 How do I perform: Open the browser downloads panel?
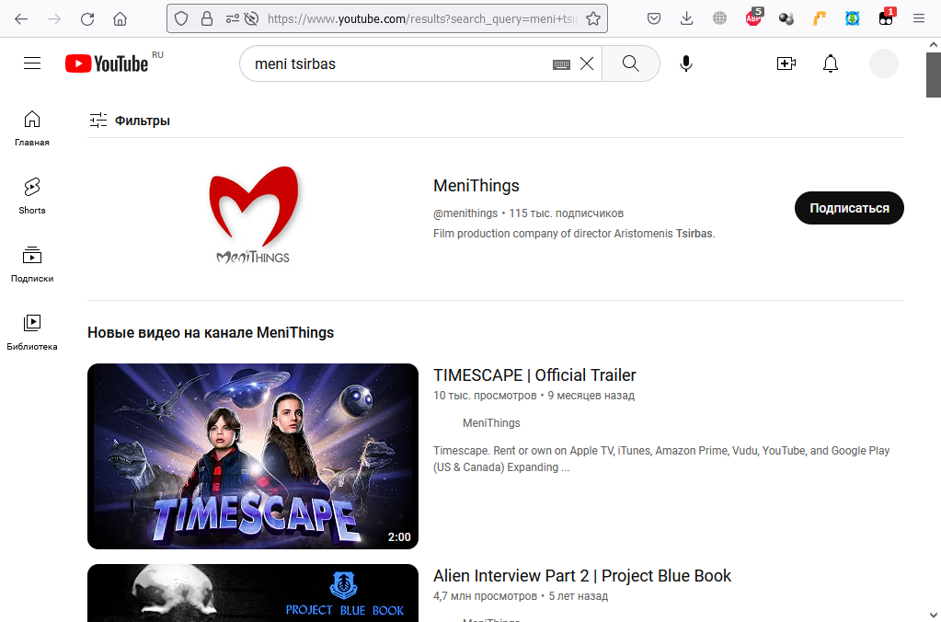tap(686, 19)
